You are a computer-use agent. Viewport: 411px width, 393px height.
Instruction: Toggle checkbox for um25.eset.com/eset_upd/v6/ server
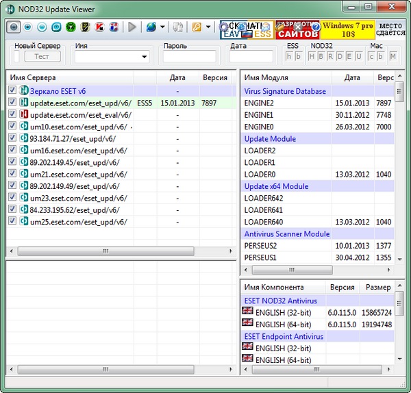[x=12, y=222]
